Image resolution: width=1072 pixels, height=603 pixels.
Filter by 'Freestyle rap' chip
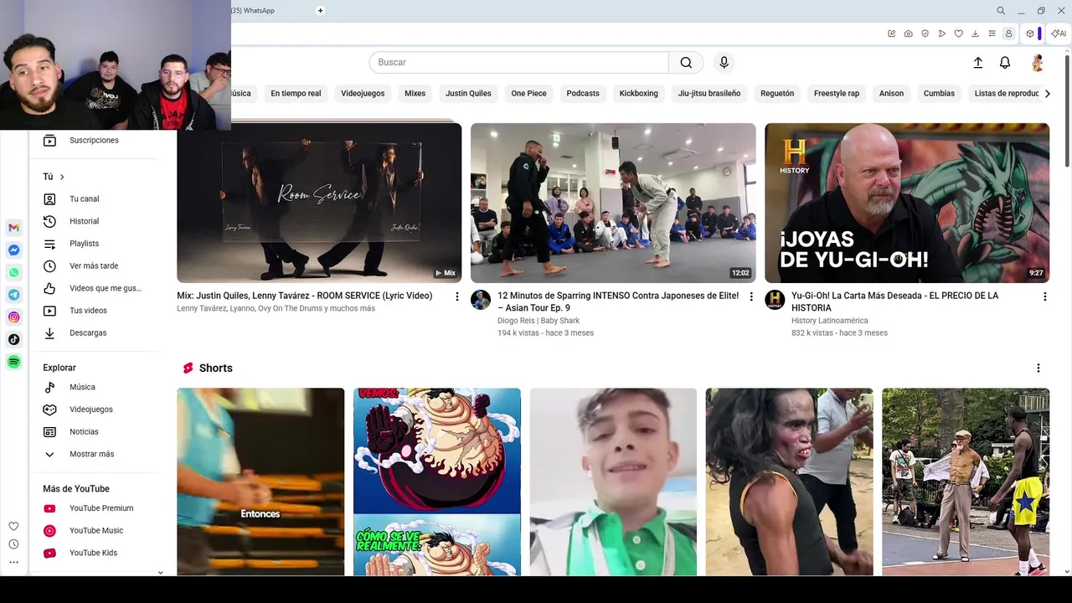(837, 94)
